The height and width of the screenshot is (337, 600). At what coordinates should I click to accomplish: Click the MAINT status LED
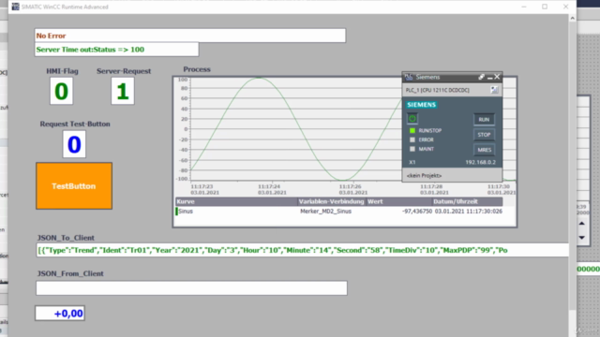[x=412, y=149]
